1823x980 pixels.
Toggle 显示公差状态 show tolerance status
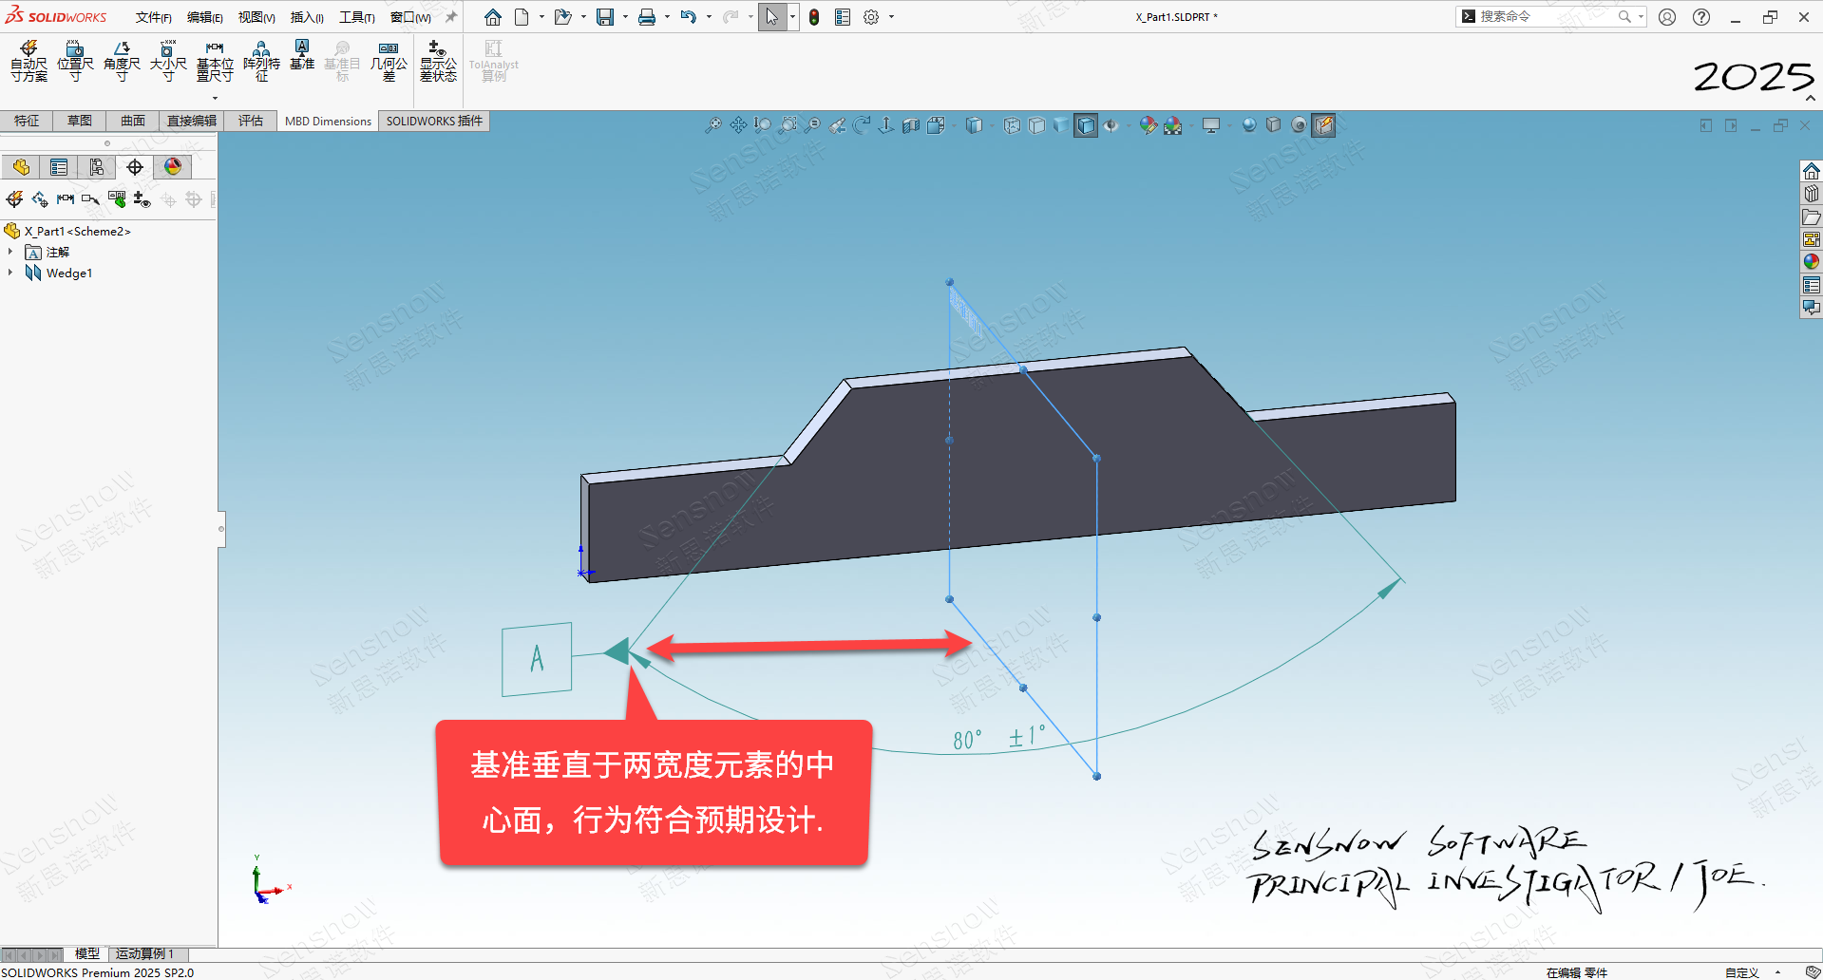[x=438, y=61]
